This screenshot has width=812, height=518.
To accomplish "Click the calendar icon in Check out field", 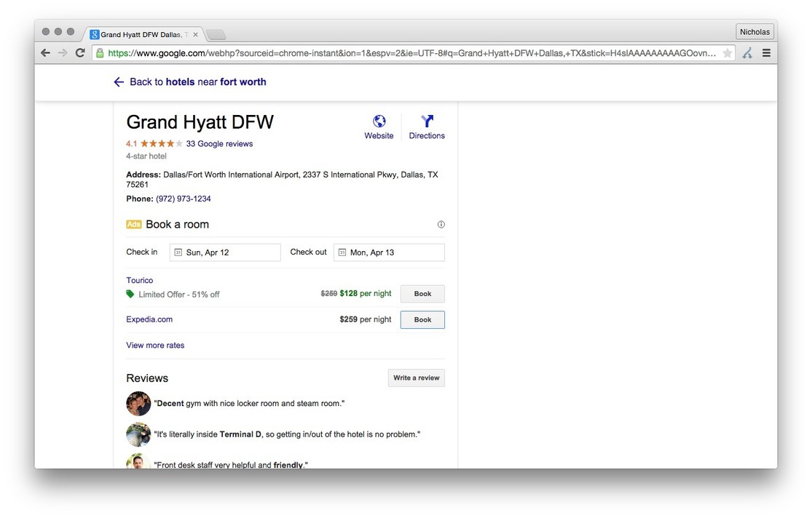I will pyautogui.click(x=342, y=252).
